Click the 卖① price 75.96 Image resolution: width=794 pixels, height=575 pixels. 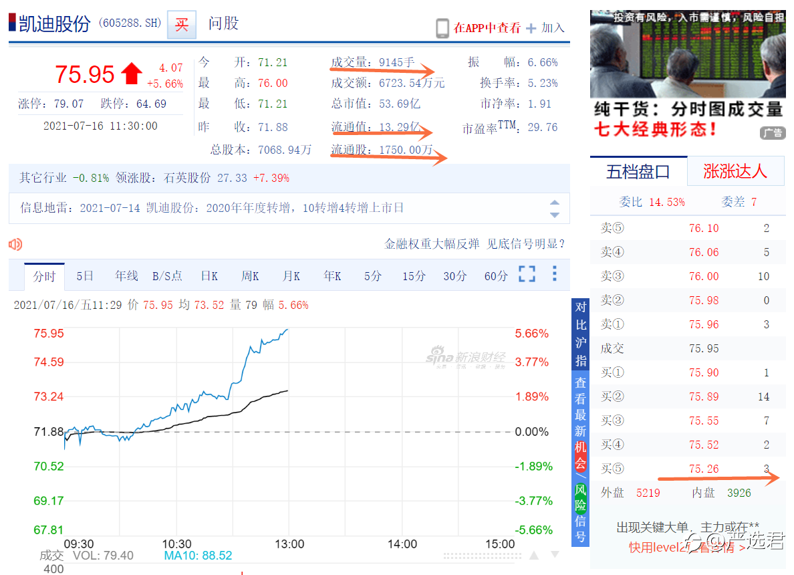[x=703, y=325]
